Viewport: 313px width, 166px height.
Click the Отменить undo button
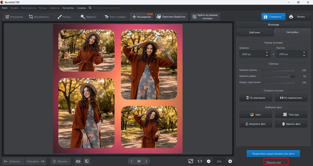tap(13, 161)
